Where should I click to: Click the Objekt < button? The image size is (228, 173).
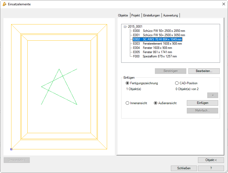(211, 160)
